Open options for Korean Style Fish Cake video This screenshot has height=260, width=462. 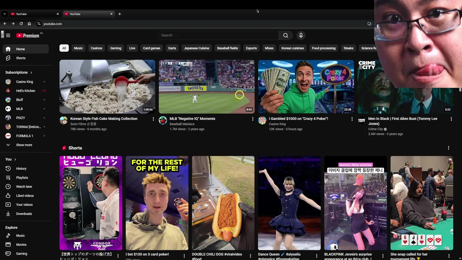click(x=153, y=119)
